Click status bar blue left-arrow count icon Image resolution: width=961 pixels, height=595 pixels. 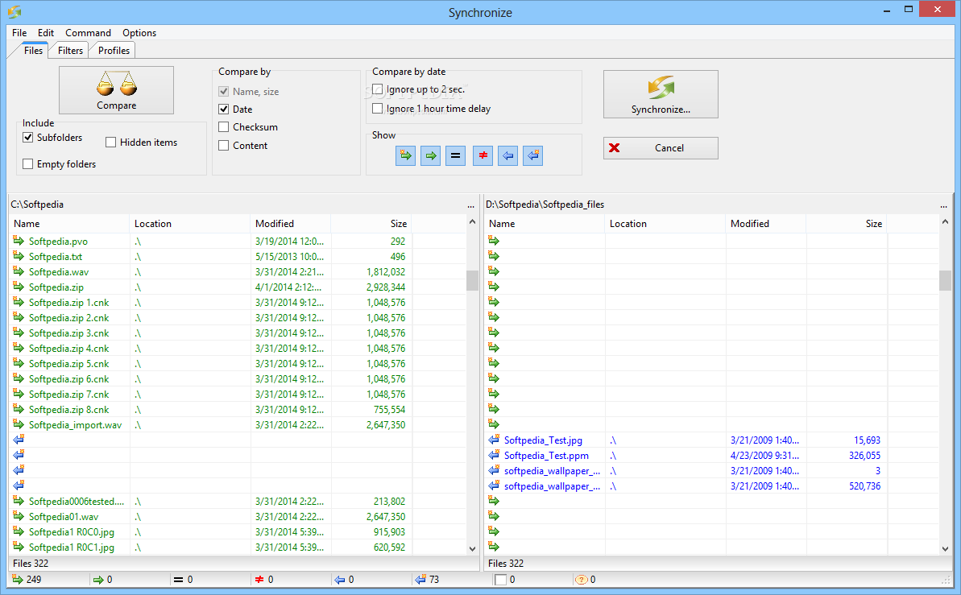[340, 579]
